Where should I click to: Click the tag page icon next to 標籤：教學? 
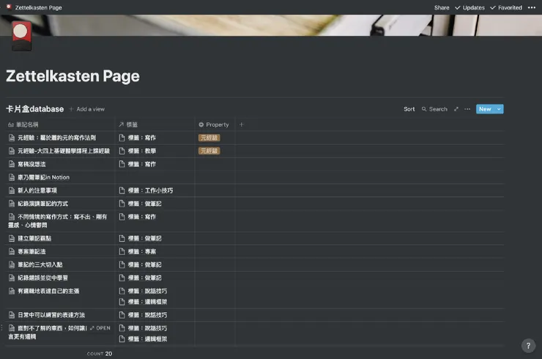[x=122, y=151]
